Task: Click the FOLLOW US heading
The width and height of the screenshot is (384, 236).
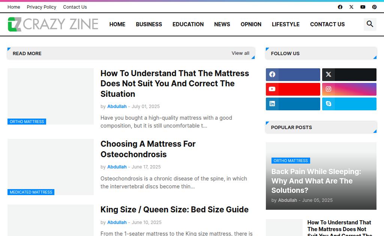Action: 285,53
